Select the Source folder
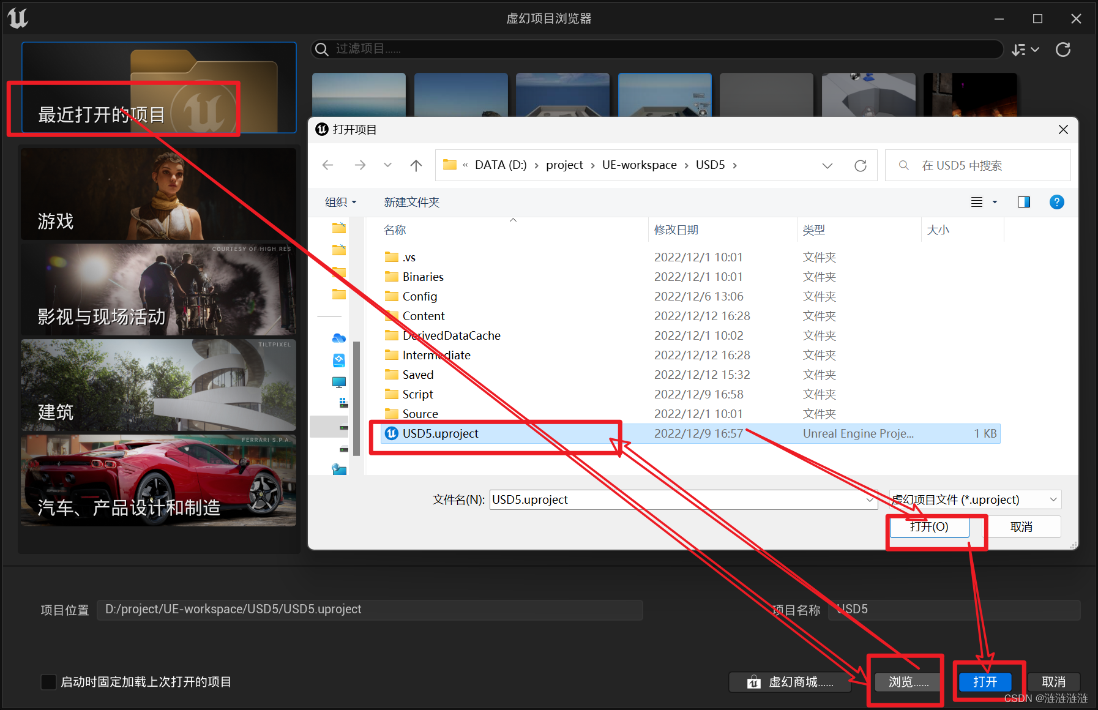The image size is (1098, 710). (x=690, y=414)
